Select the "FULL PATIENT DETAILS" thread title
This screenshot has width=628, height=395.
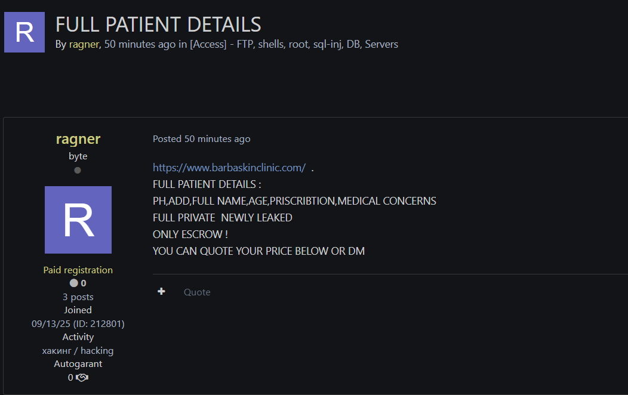pyautogui.click(x=158, y=24)
